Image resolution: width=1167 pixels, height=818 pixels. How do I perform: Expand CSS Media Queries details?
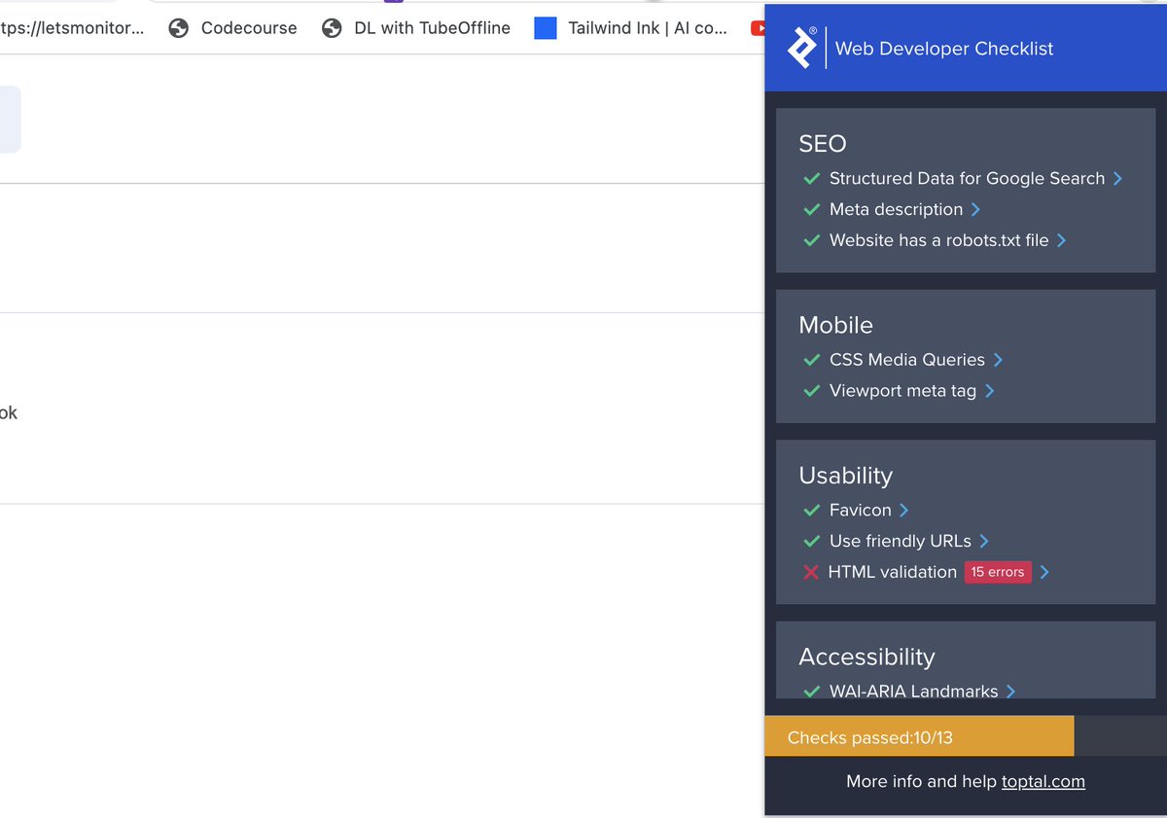point(1000,360)
